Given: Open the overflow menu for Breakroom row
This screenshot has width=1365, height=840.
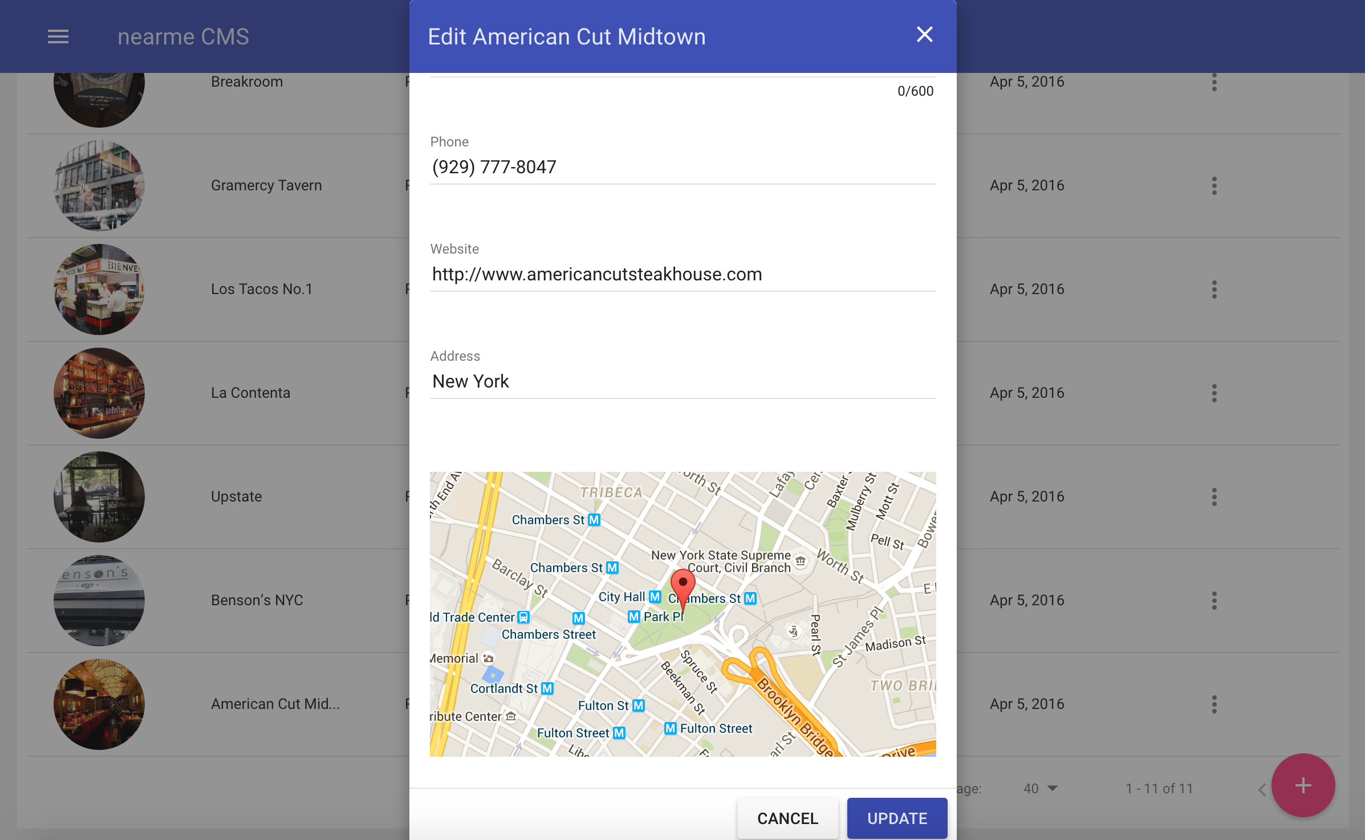Looking at the screenshot, I should (1214, 83).
